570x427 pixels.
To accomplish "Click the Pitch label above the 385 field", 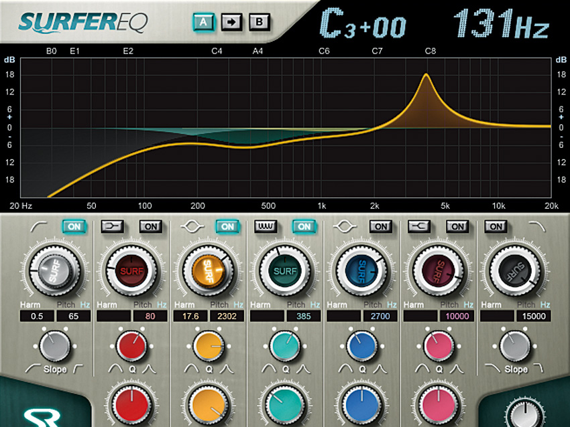I will (296, 305).
